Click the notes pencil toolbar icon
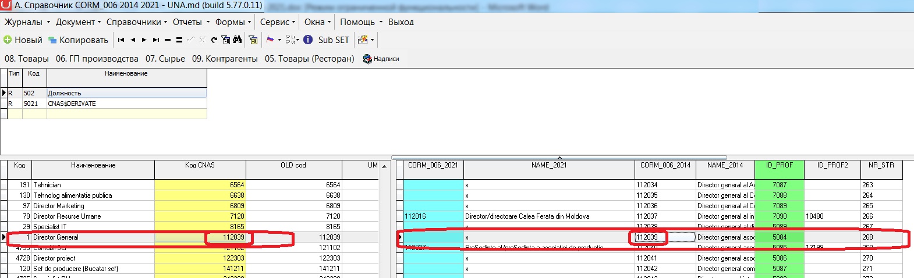The image size is (914, 278). tap(363, 40)
